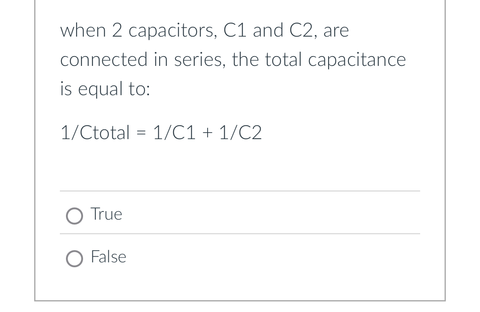The width and height of the screenshot is (480, 312).
Task: Click the circle next to True
Action: (x=75, y=216)
